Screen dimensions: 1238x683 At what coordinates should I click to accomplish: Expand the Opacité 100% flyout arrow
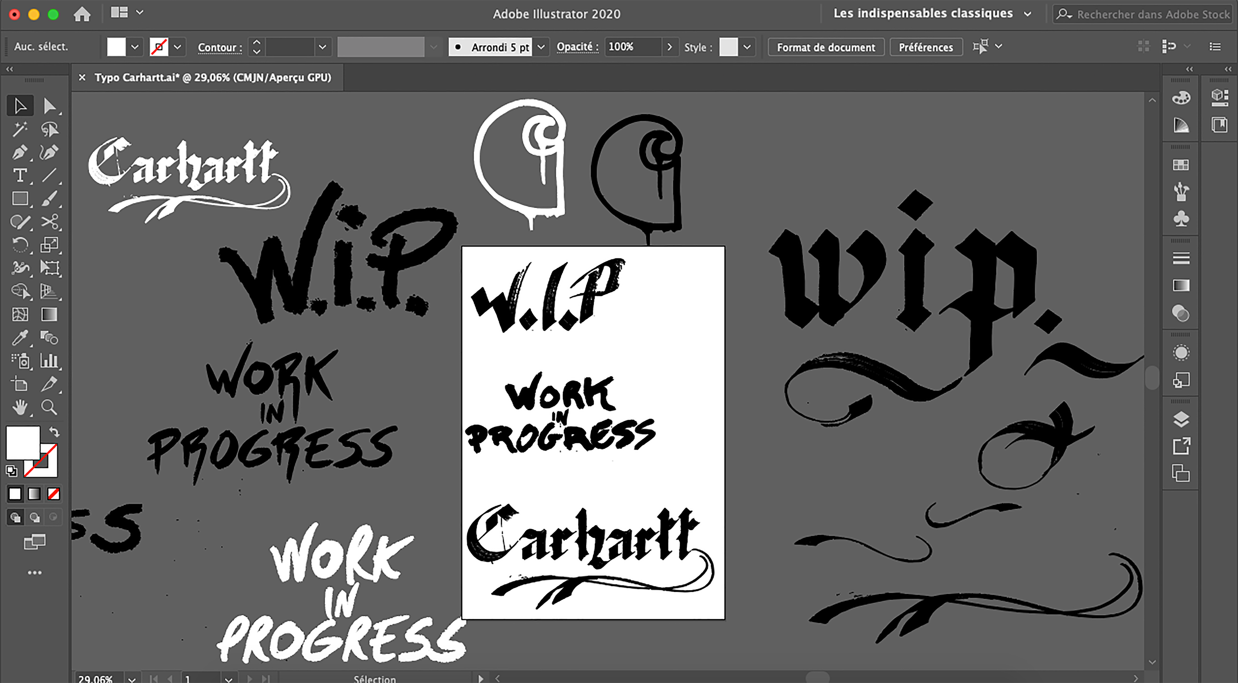coord(670,47)
